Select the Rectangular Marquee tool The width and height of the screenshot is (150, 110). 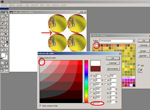2,16
